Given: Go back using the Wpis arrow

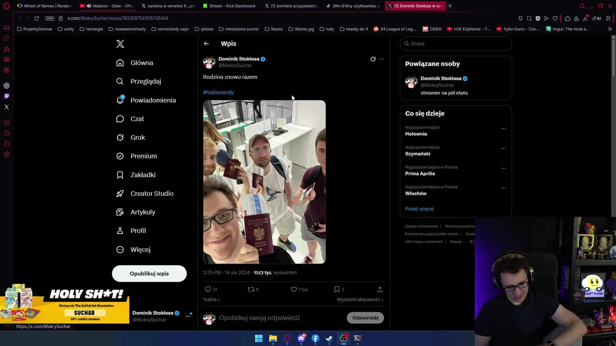Looking at the screenshot, I should click(206, 44).
